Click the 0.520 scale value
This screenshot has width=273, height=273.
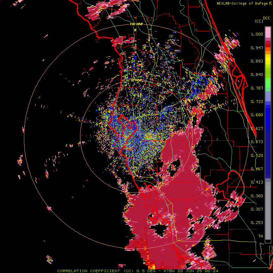[x=257, y=156]
